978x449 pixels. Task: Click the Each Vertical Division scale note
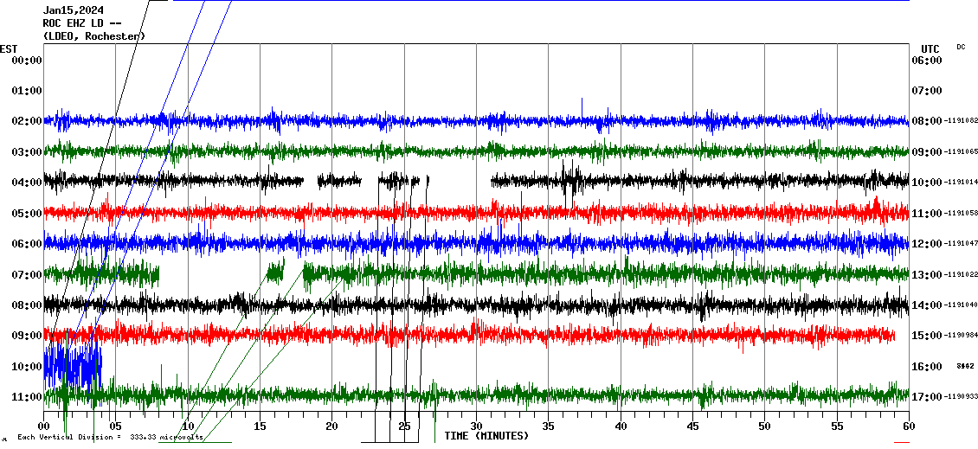(x=110, y=438)
